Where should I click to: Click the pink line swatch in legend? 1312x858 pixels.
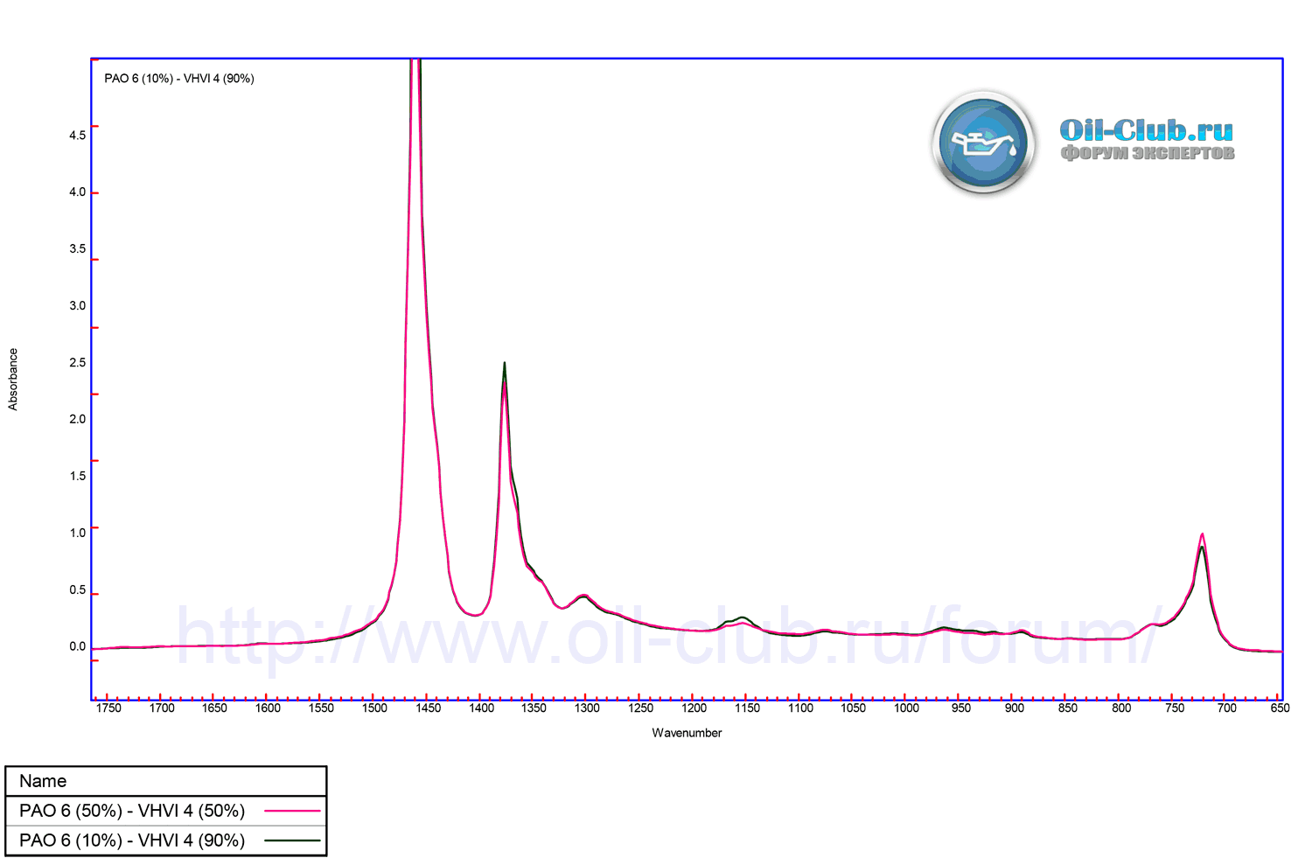click(x=292, y=811)
